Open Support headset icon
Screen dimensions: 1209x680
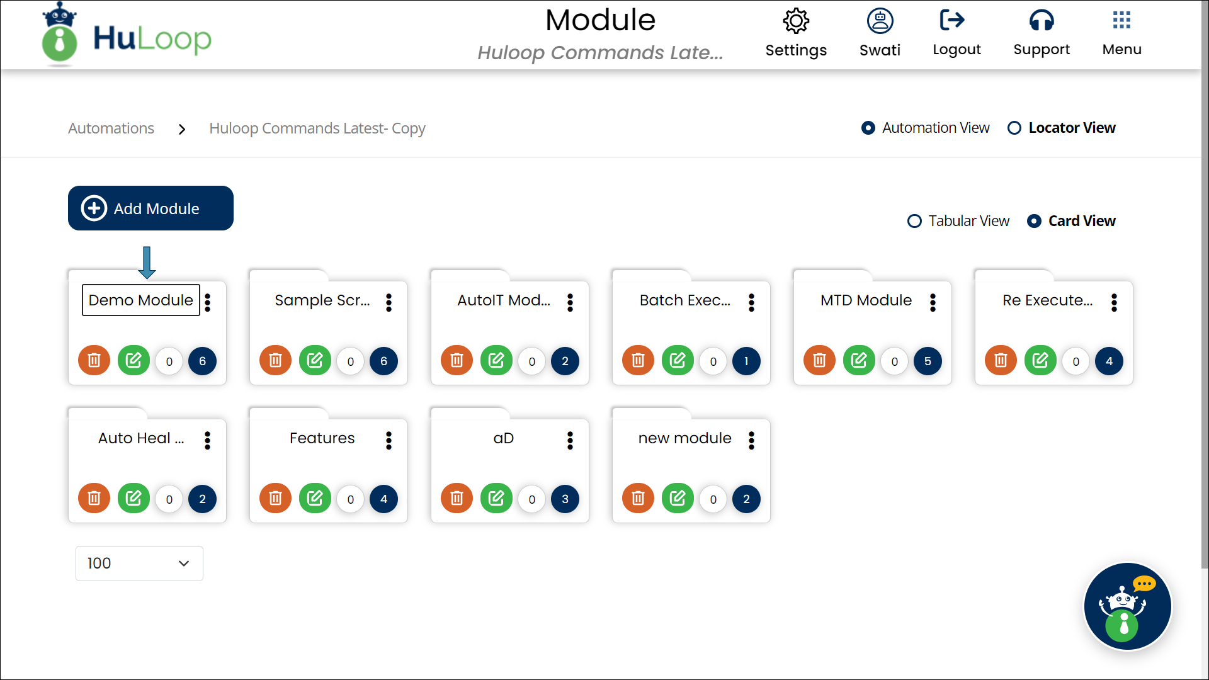click(1042, 21)
